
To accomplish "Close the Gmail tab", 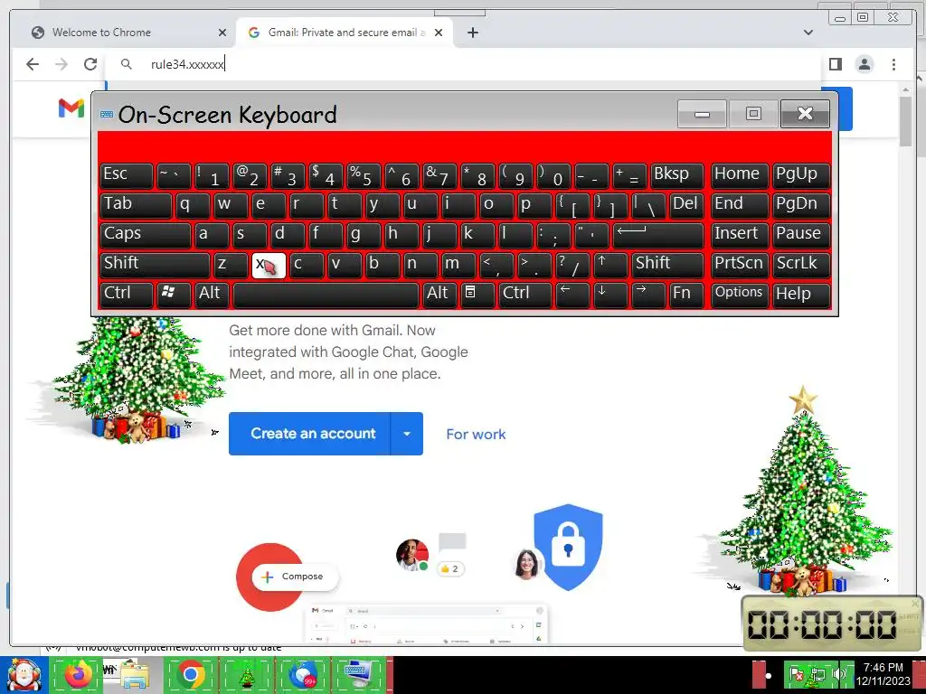I will (x=439, y=33).
